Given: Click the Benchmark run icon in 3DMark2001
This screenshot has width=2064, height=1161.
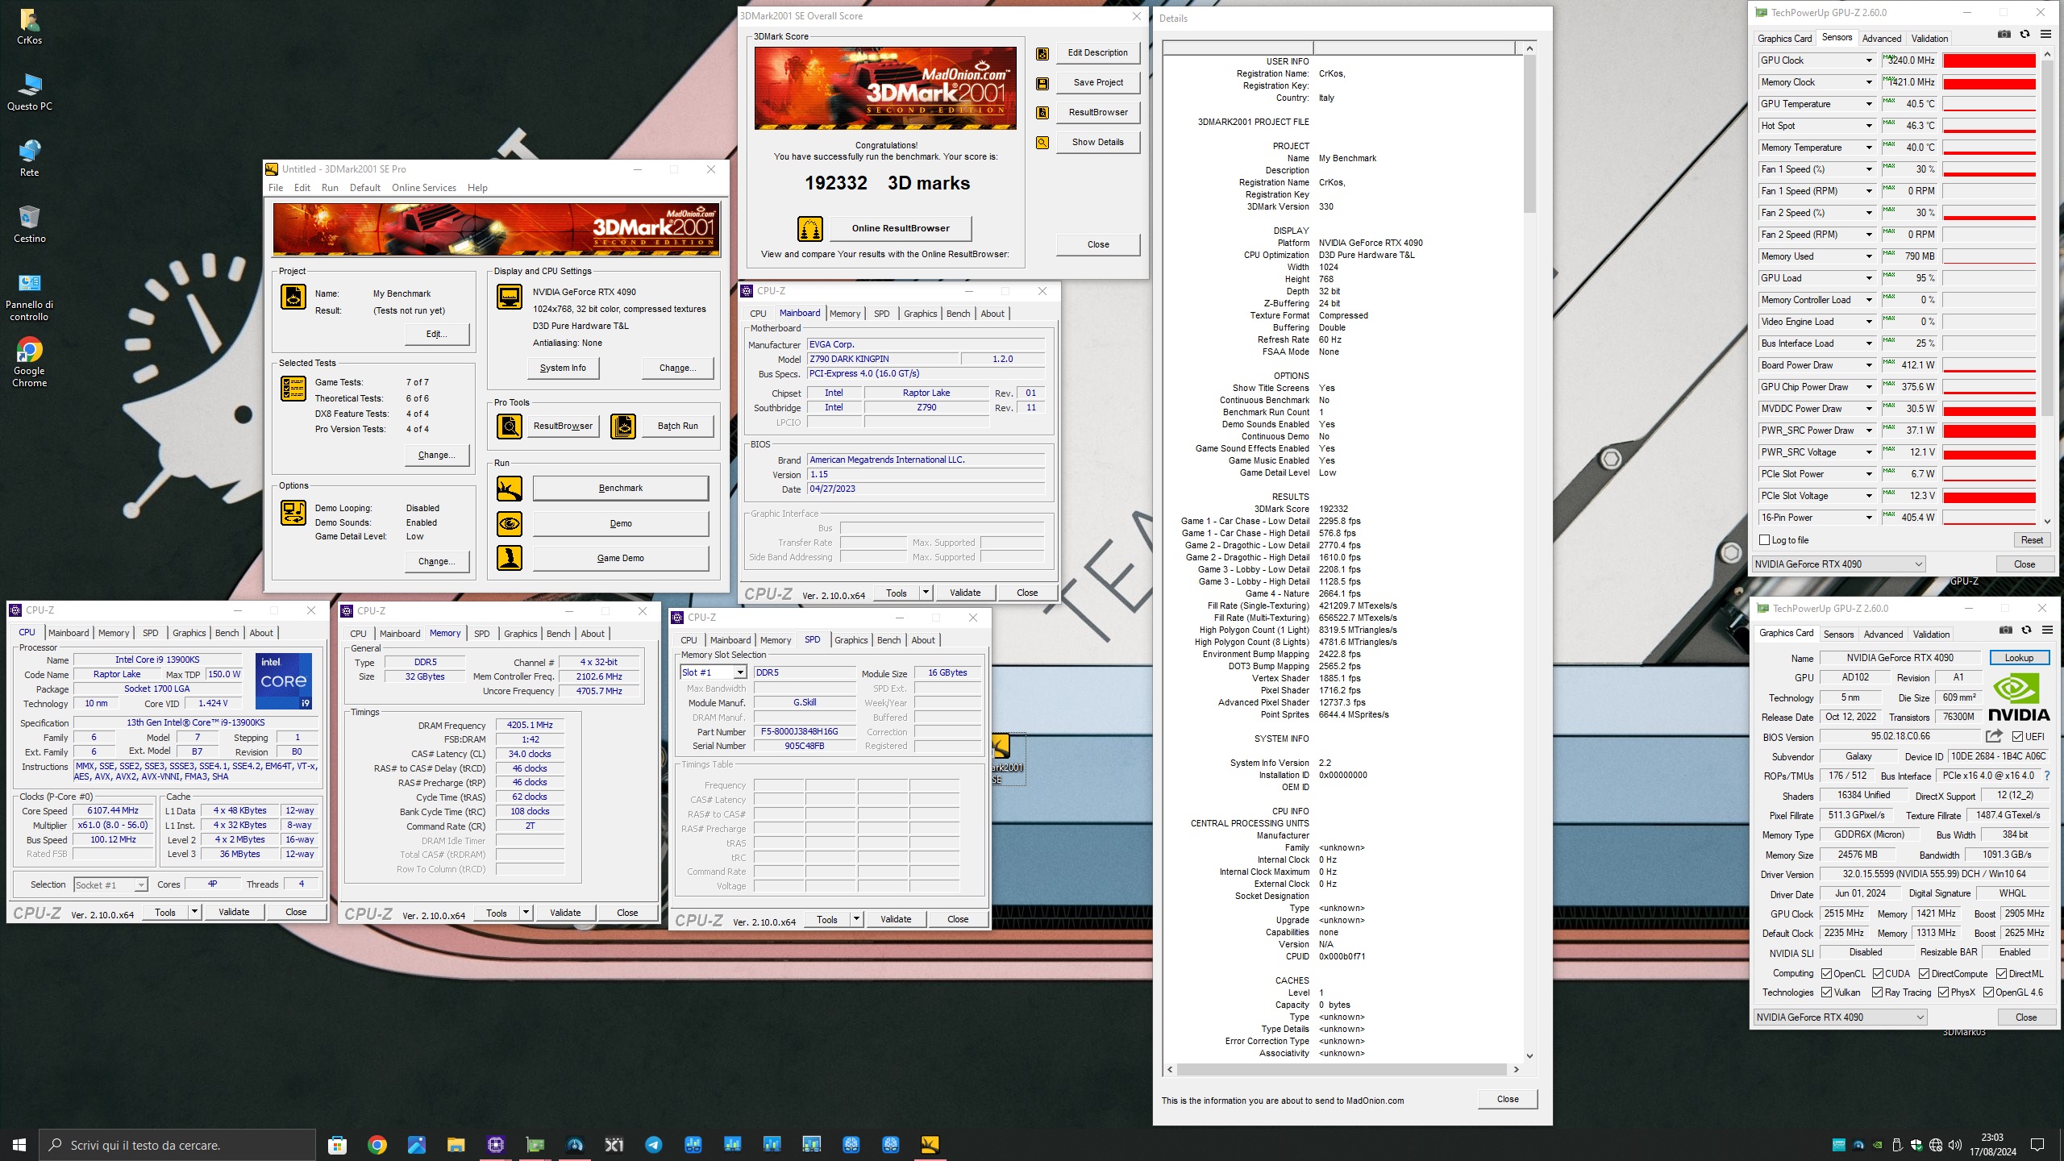Looking at the screenshot, I should point(510,489).
